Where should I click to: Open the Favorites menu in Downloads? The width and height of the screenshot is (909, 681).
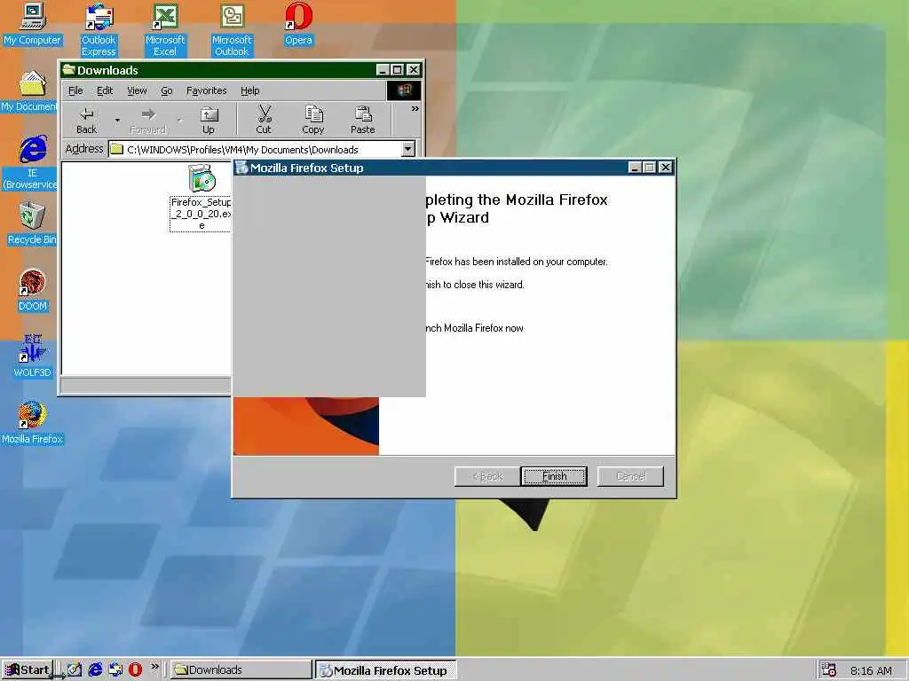point(206,91)
